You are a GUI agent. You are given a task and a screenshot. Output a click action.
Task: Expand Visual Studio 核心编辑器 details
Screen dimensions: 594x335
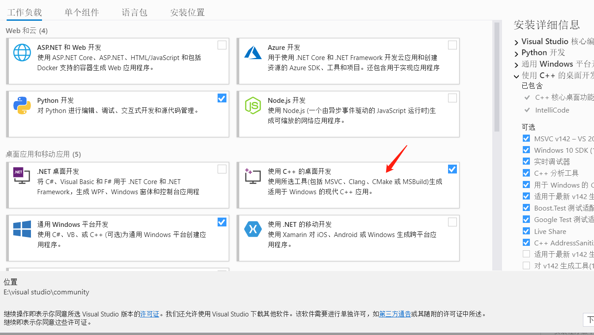[x=517, y=42]
